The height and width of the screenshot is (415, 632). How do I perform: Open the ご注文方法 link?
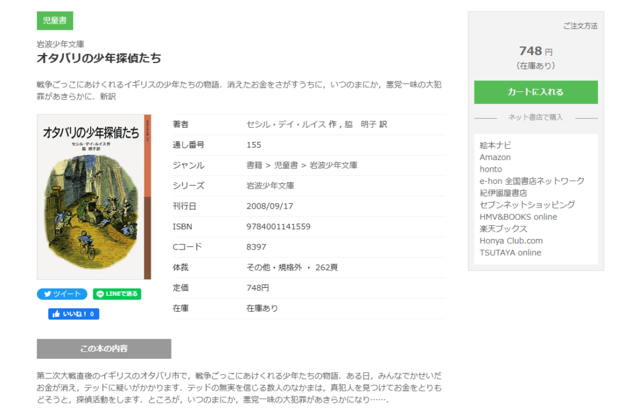580,26
